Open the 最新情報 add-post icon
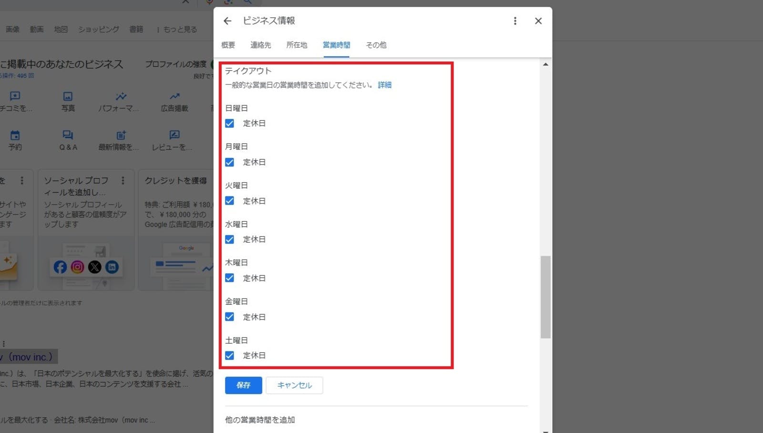Viewport: 763px width, 433px height. tap(121, 135)
